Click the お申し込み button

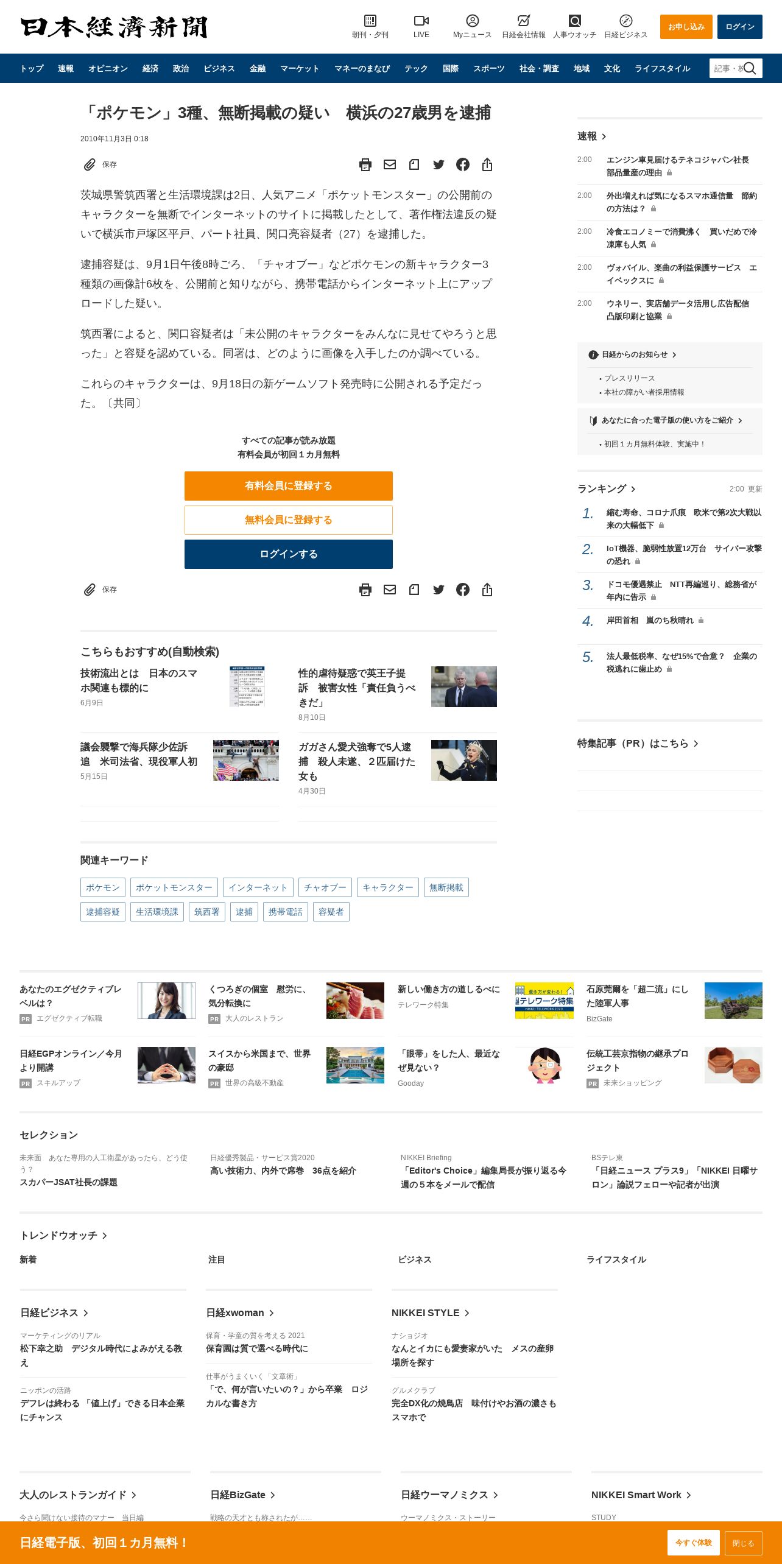coord(686,27)
